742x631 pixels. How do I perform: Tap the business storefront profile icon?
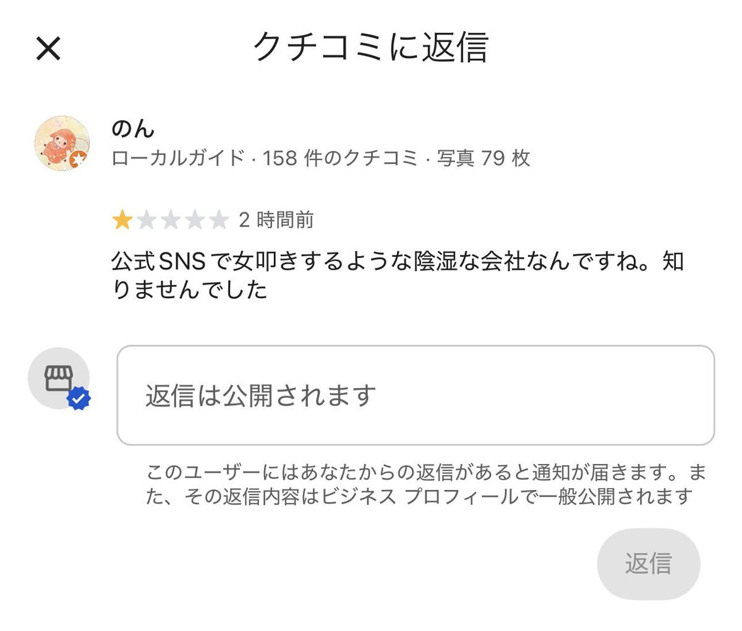58,377
